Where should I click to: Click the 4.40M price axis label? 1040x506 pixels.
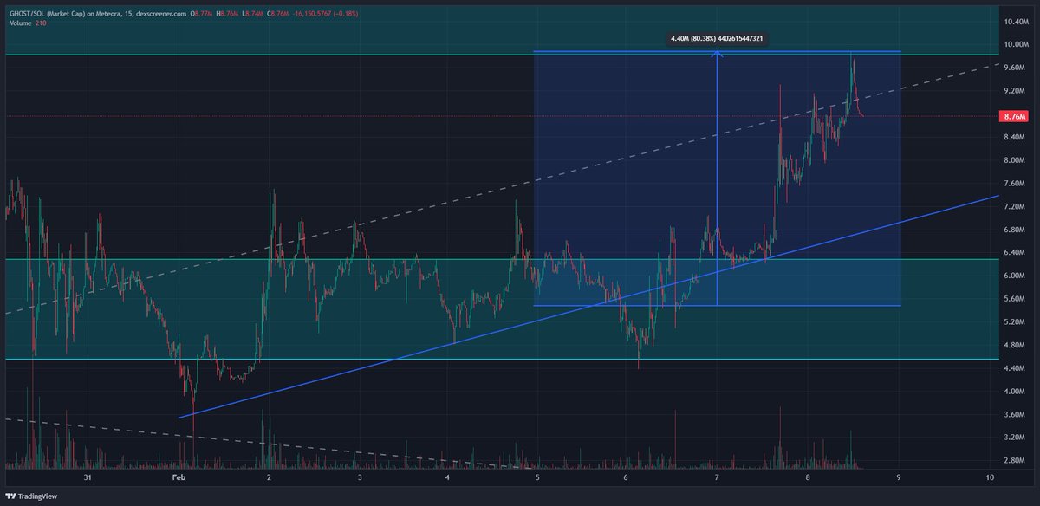coord(1016,368)
